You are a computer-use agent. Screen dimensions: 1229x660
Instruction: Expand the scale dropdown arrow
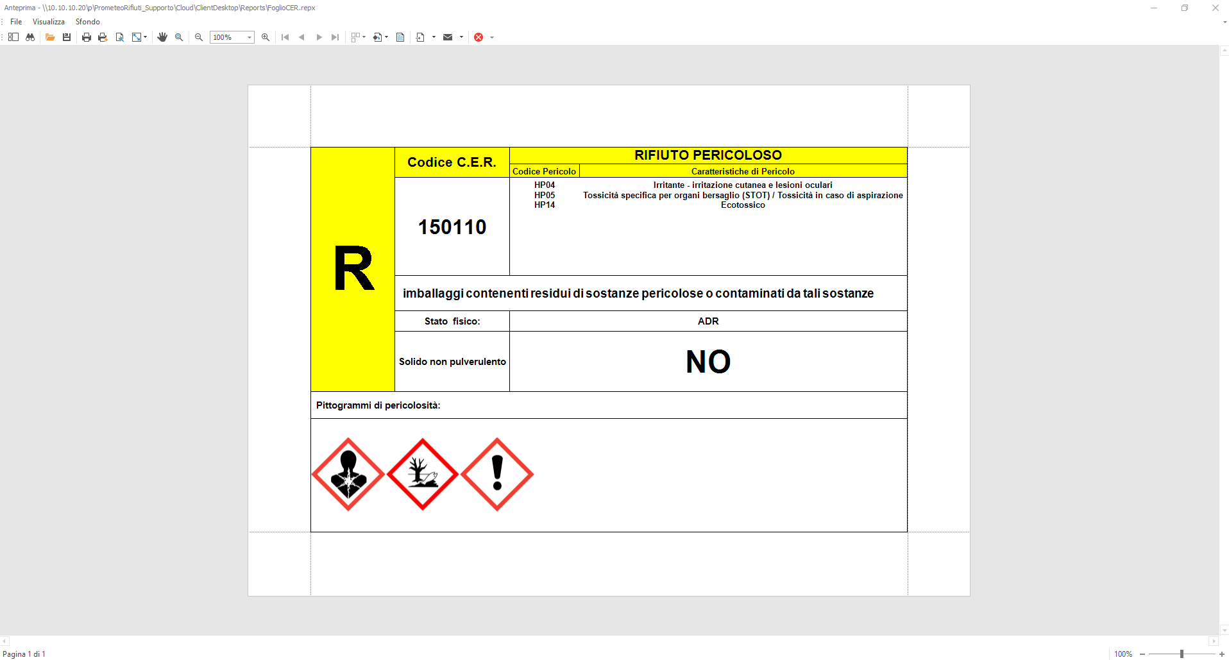tap(146, 37)
